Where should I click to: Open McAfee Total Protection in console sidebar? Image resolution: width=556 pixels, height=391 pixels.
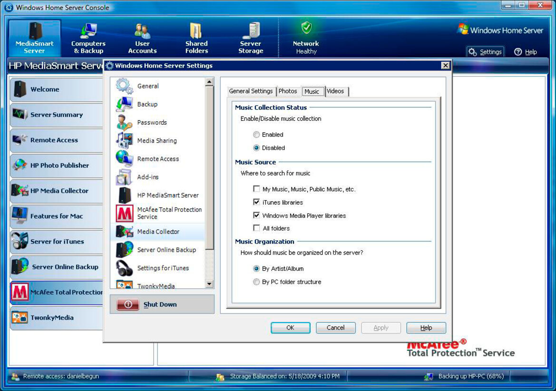(57, 292)
